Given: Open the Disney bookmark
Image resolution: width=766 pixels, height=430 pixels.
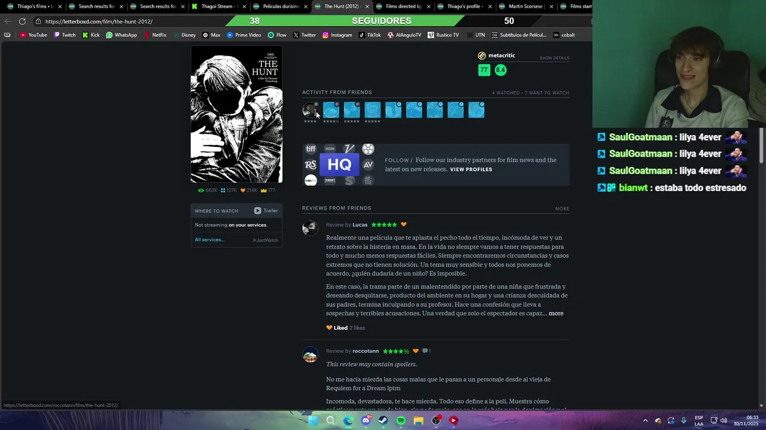Looking at the screenshot, I should click(x=184, y=35).
